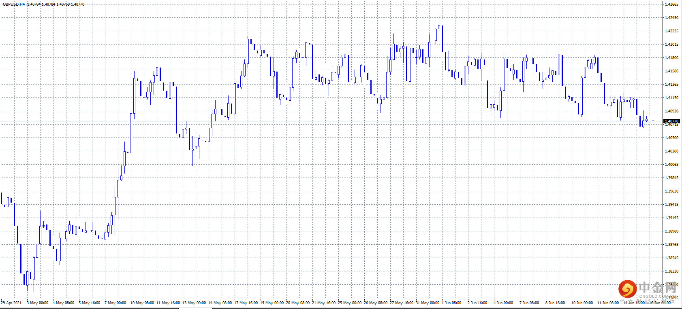
Task: Click the 1.40930 price axis label
Action: (671, 111)
